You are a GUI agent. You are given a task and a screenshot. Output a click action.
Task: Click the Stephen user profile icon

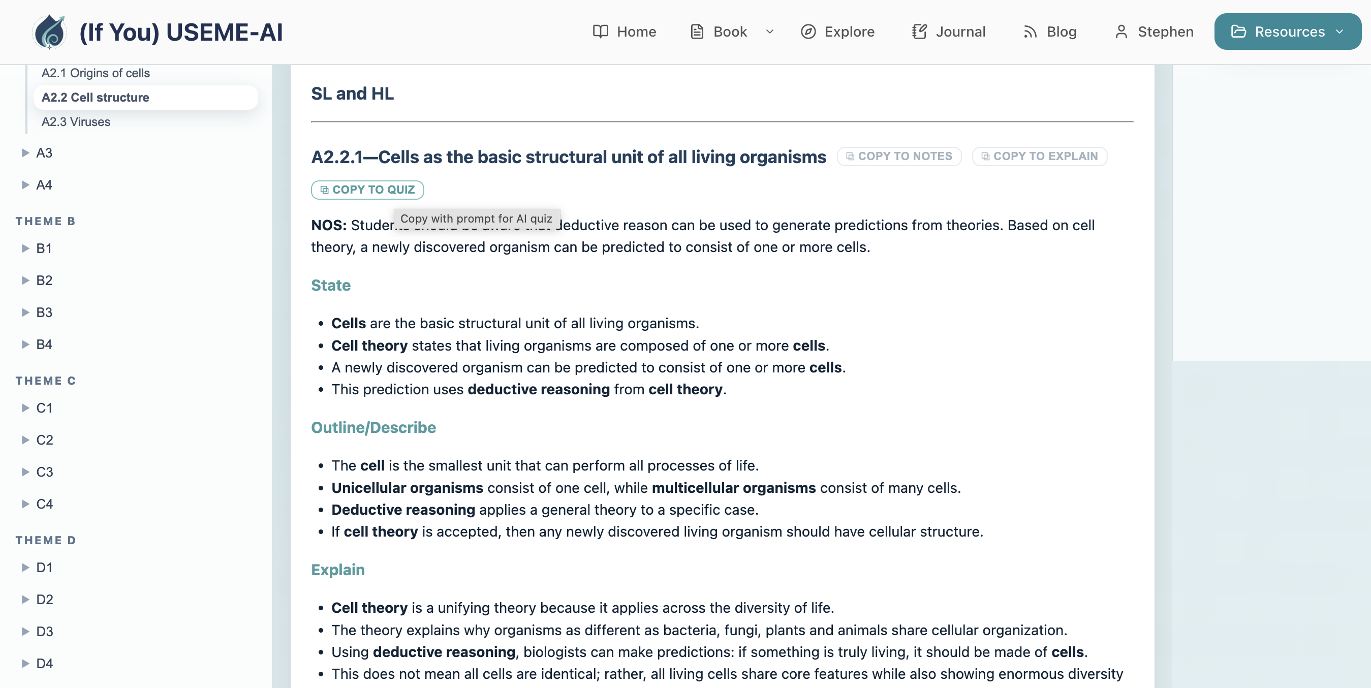1121,32
